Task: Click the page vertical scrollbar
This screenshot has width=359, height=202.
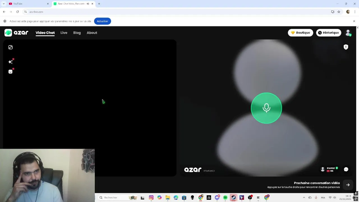Action: pos(357,109)
